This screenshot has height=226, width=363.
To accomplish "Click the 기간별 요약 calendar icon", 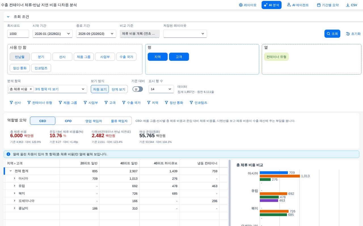I will click(319, 5).
